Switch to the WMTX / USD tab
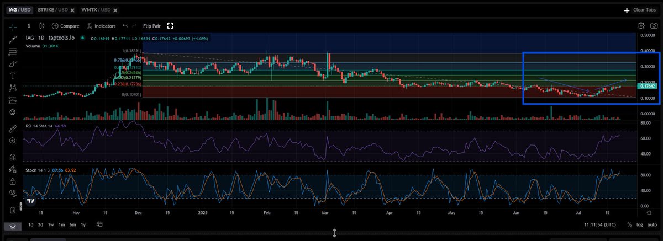The height and width of the screenshot is (241, 663). pyautogui.click(x=95, y=10)
